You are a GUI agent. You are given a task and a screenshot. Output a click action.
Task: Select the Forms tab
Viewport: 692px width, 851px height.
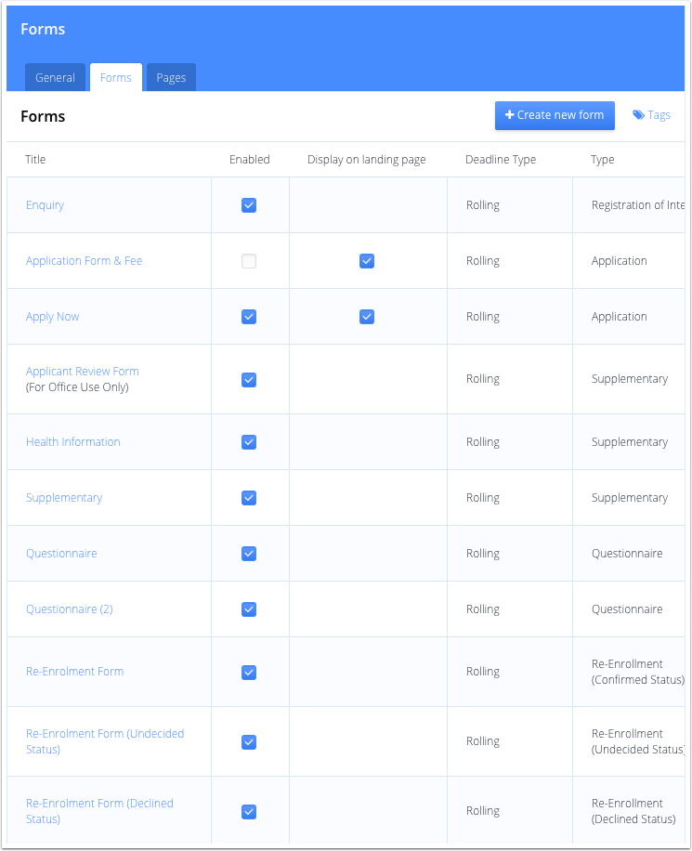click(115, 78)
